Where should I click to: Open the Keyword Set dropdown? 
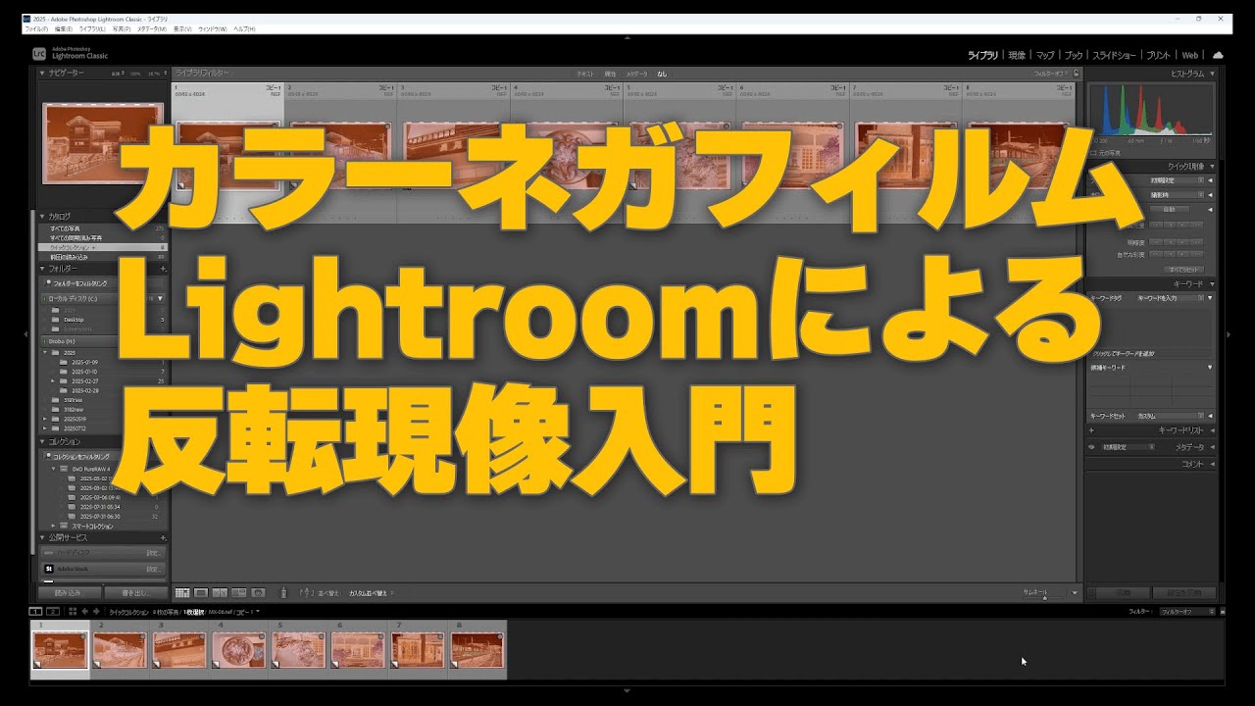(1173, 416)
